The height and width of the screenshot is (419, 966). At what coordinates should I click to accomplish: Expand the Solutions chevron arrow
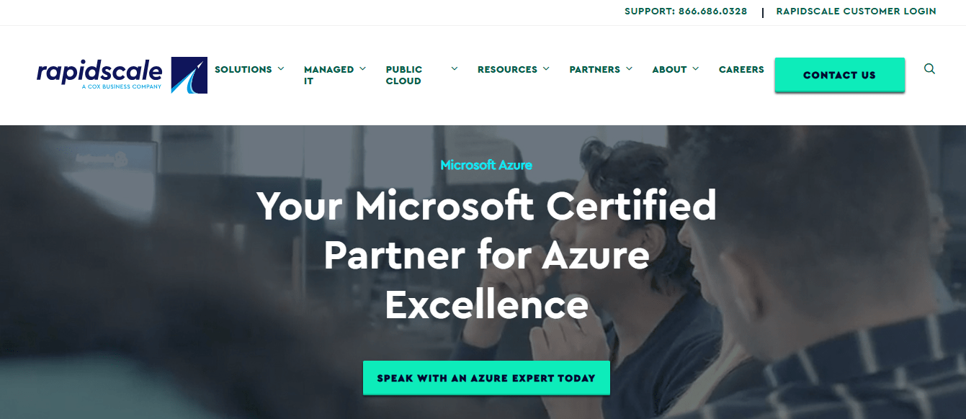[281, 69]
